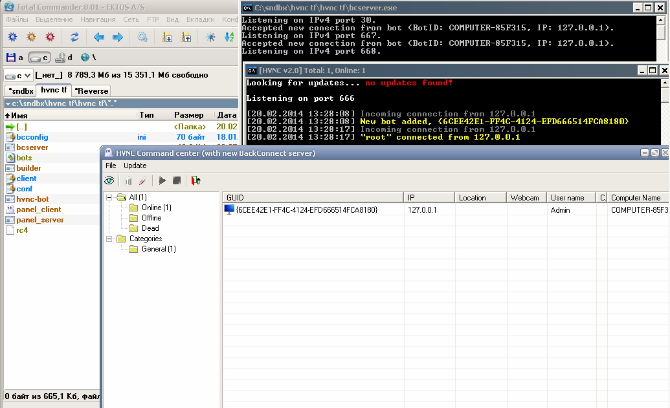Click the faded gear search icon
Screen dimensions: 670x408
(142, 37)
